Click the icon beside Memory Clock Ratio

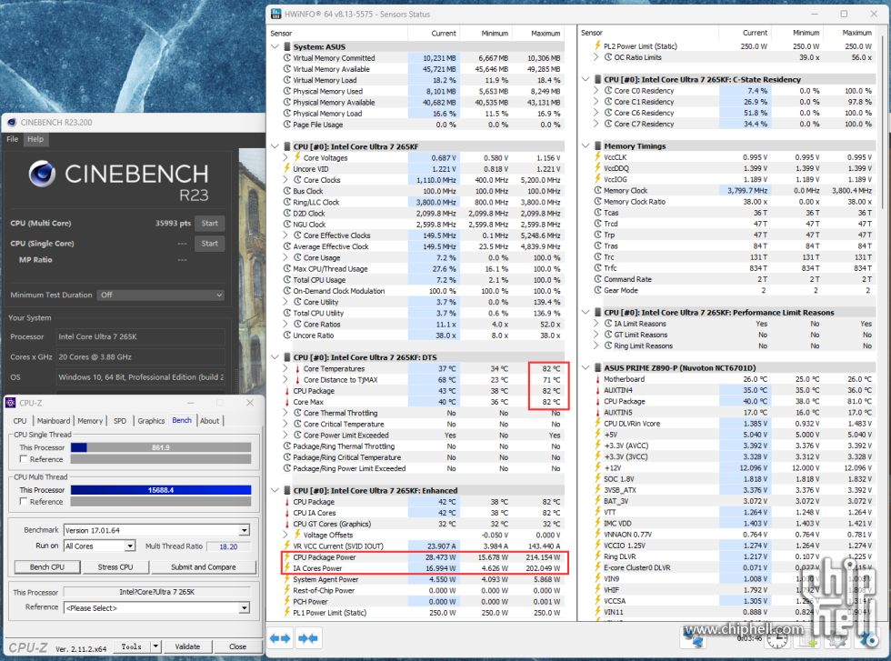click(597, 202)
